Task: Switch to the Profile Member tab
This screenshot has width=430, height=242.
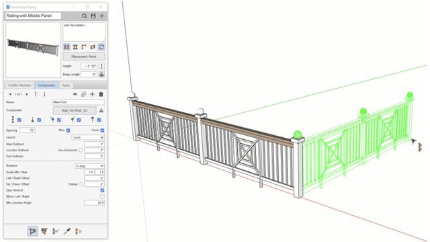Action: click(19, 85)
